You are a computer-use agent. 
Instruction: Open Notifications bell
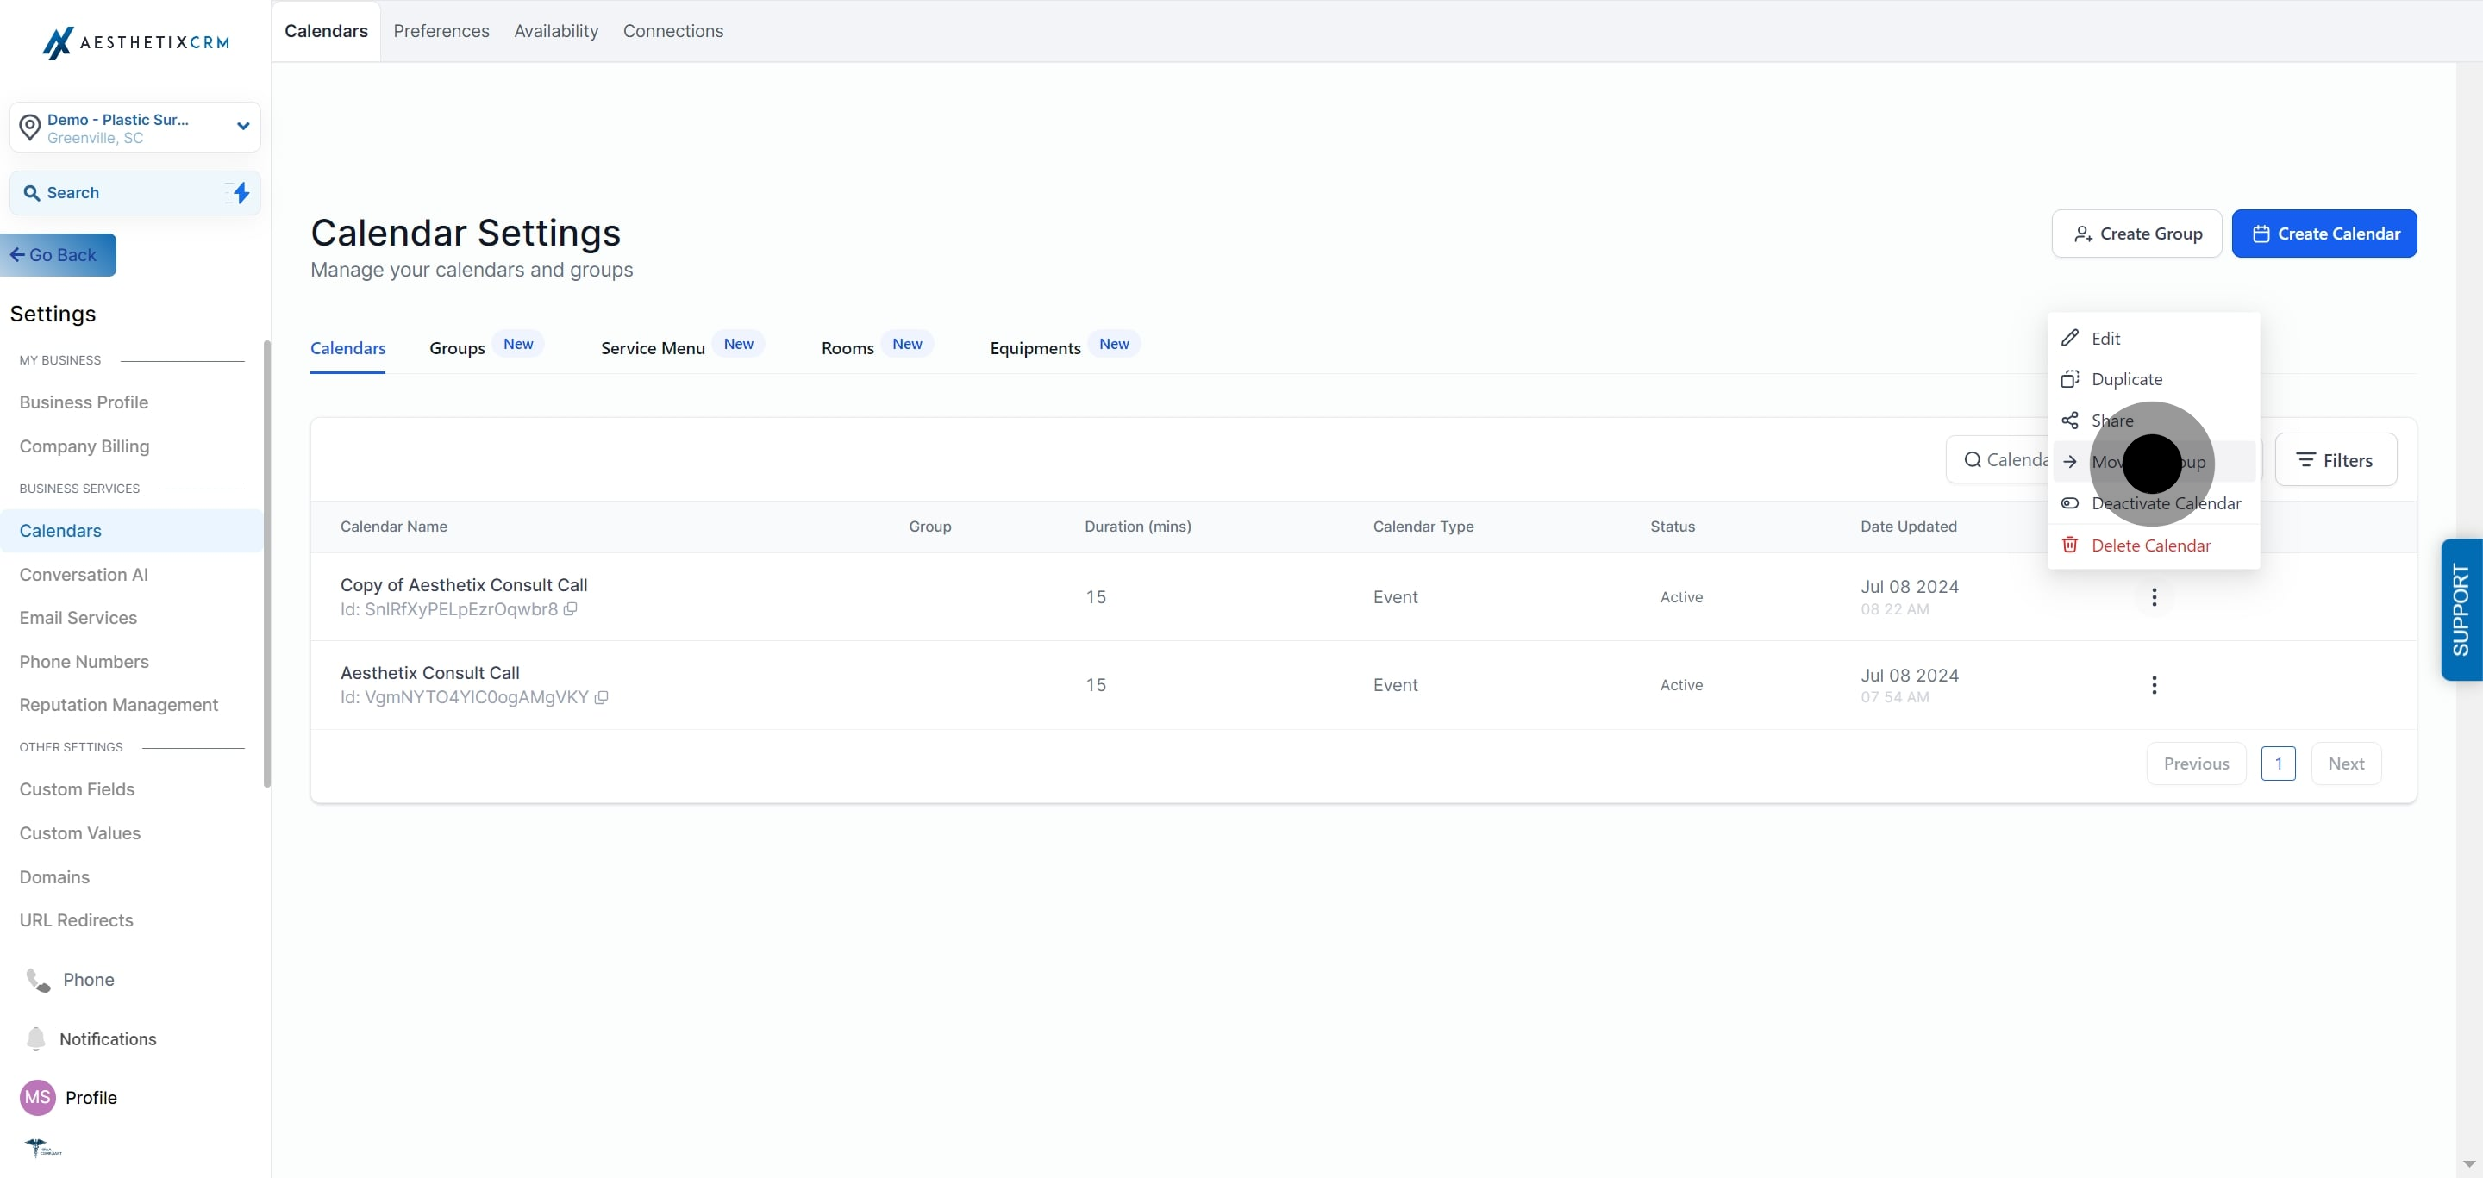click(x=35, y=1038)
